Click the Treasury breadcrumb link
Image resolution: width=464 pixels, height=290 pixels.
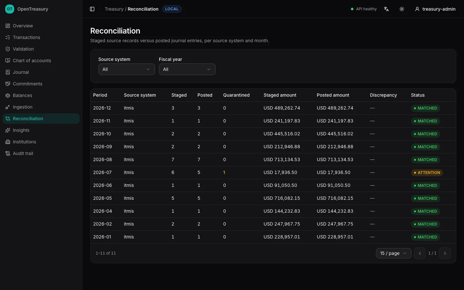point(114,9)
